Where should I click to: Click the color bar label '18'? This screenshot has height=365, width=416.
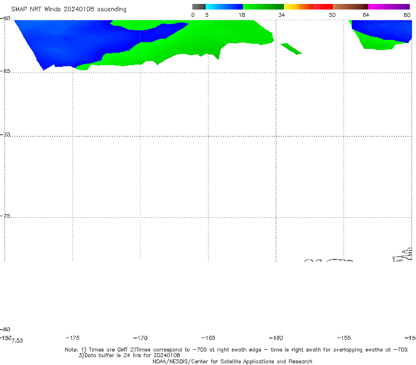pyautogui.click(x=242, y=15)
